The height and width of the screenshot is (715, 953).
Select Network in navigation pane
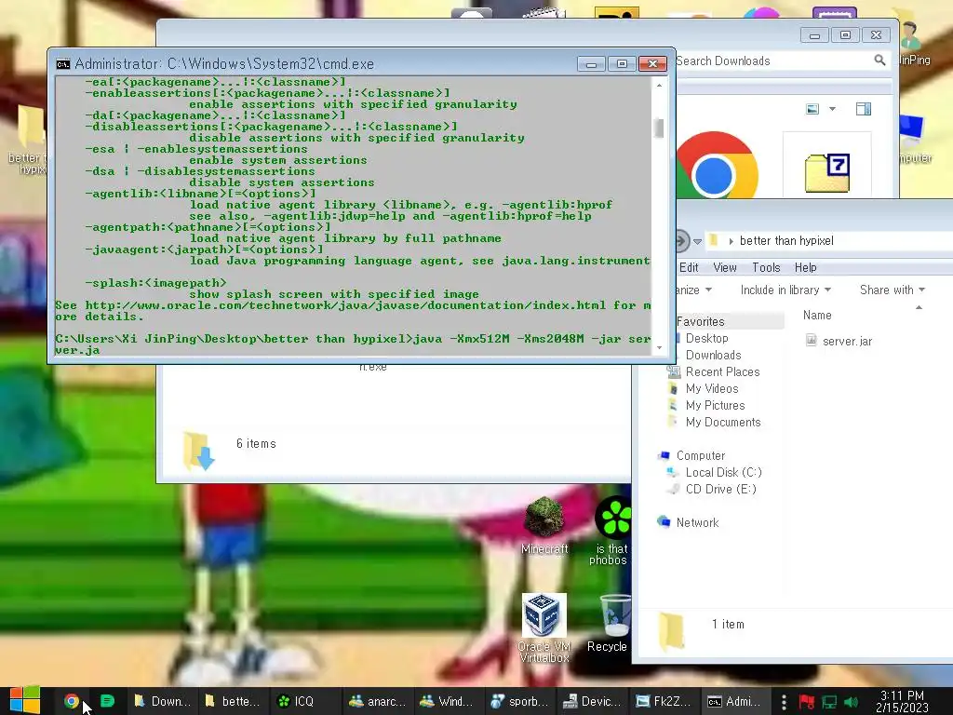pyautogui.click(x=697, y=522)
